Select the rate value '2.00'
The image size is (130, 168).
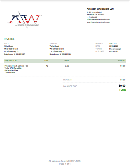pyautogui.click(x=67, y=66)
